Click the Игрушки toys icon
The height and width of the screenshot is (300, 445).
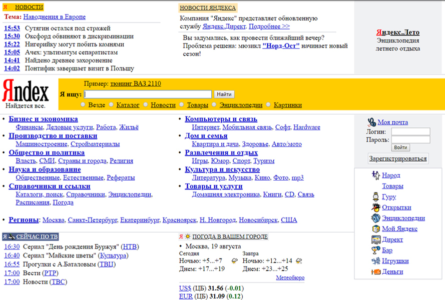[x=376, y=261]
